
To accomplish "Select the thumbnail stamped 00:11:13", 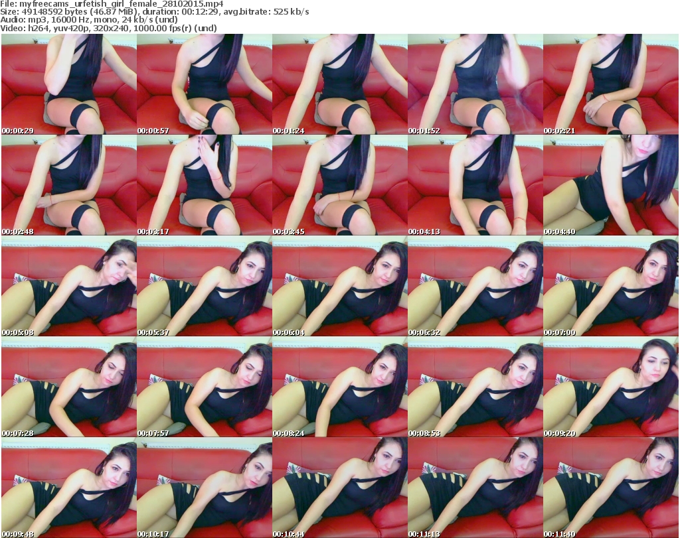I will [475, 488].
